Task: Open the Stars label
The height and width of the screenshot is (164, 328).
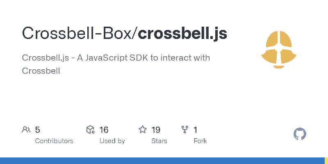Action: click(159, 141)
